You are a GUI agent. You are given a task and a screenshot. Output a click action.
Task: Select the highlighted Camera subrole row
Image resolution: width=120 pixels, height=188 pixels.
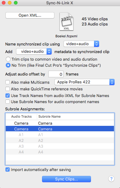click(x=60, y=129)
